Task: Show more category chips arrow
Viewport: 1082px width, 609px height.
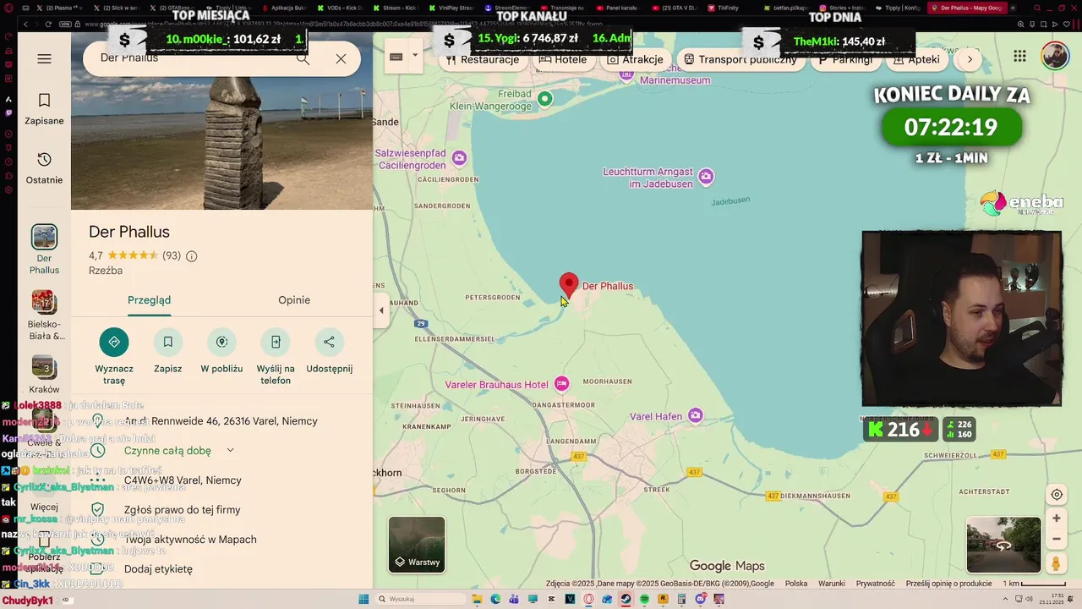Action: click(970, 59)
